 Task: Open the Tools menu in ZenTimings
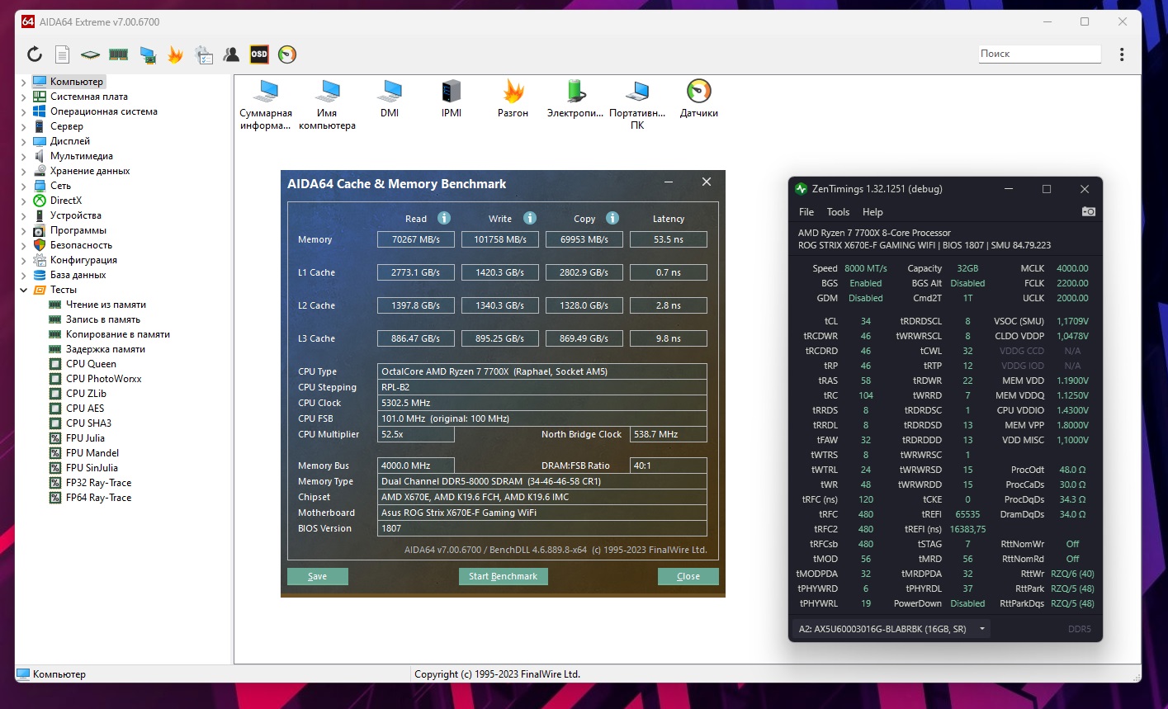click(x=838, y=212)
